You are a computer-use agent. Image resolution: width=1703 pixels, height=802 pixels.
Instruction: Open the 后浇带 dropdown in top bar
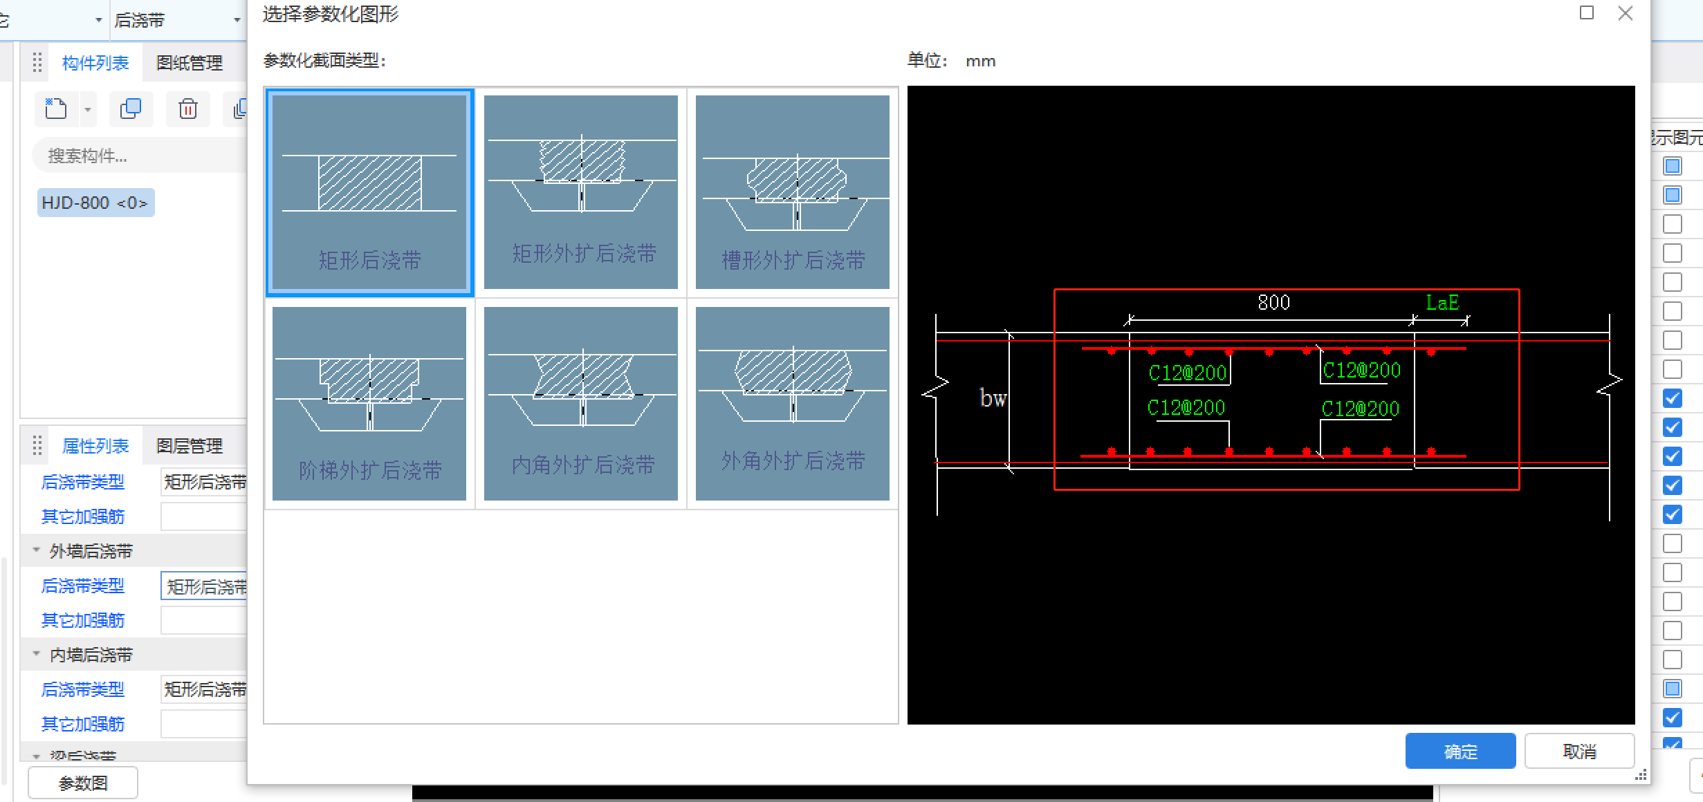pos(237,20)
